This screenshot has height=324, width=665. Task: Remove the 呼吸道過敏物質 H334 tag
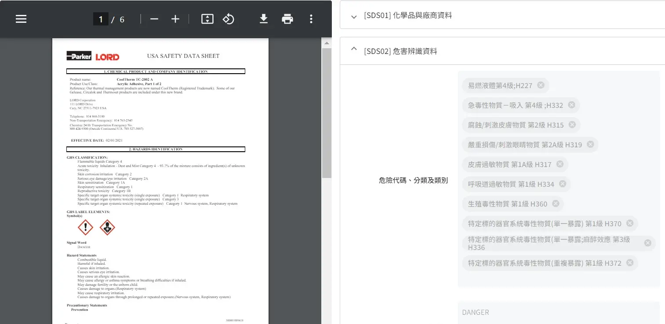tap(563, 184)
